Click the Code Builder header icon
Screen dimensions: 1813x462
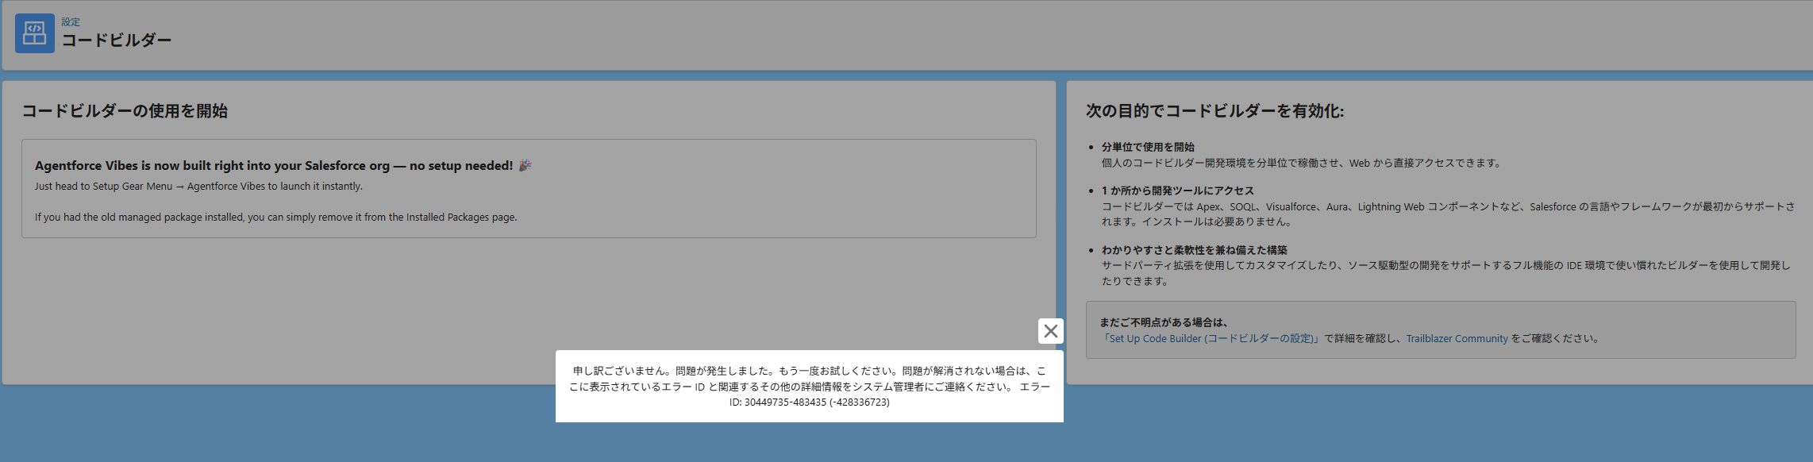[34, 33]
